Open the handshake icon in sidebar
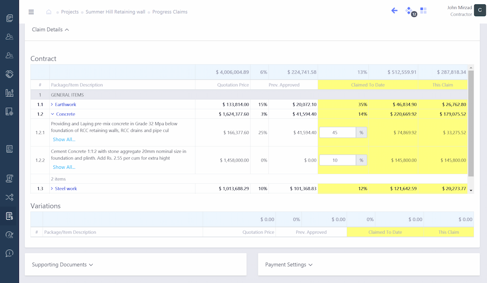Viewport: 487px width, 283px height. pyautogui.click(x=9, y=74)
